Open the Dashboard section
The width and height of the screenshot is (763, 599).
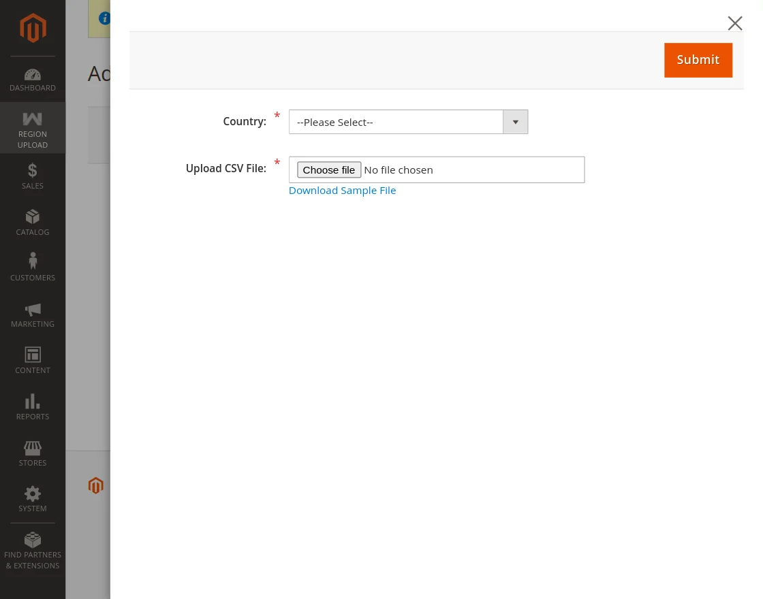(32, 80)
